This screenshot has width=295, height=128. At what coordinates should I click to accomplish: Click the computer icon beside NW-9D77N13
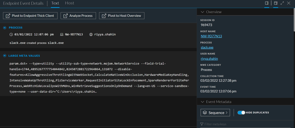(x=62, y=35)
